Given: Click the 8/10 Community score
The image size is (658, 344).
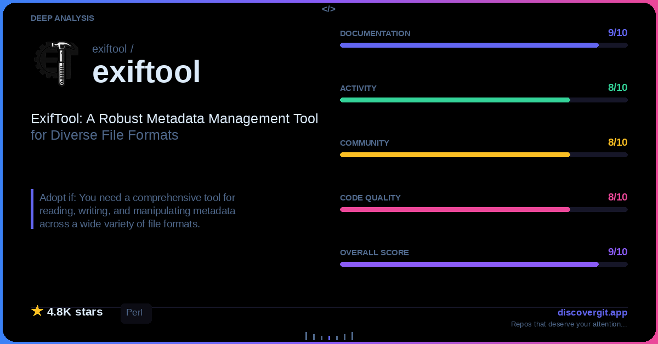Looking at the screenshot, I should [617, 142].
